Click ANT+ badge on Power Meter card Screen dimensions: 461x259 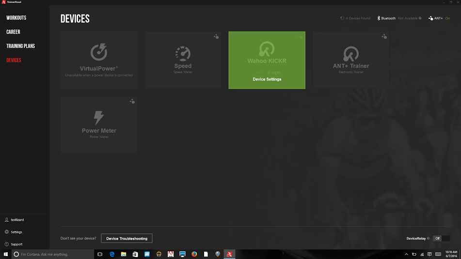point(132,101)
